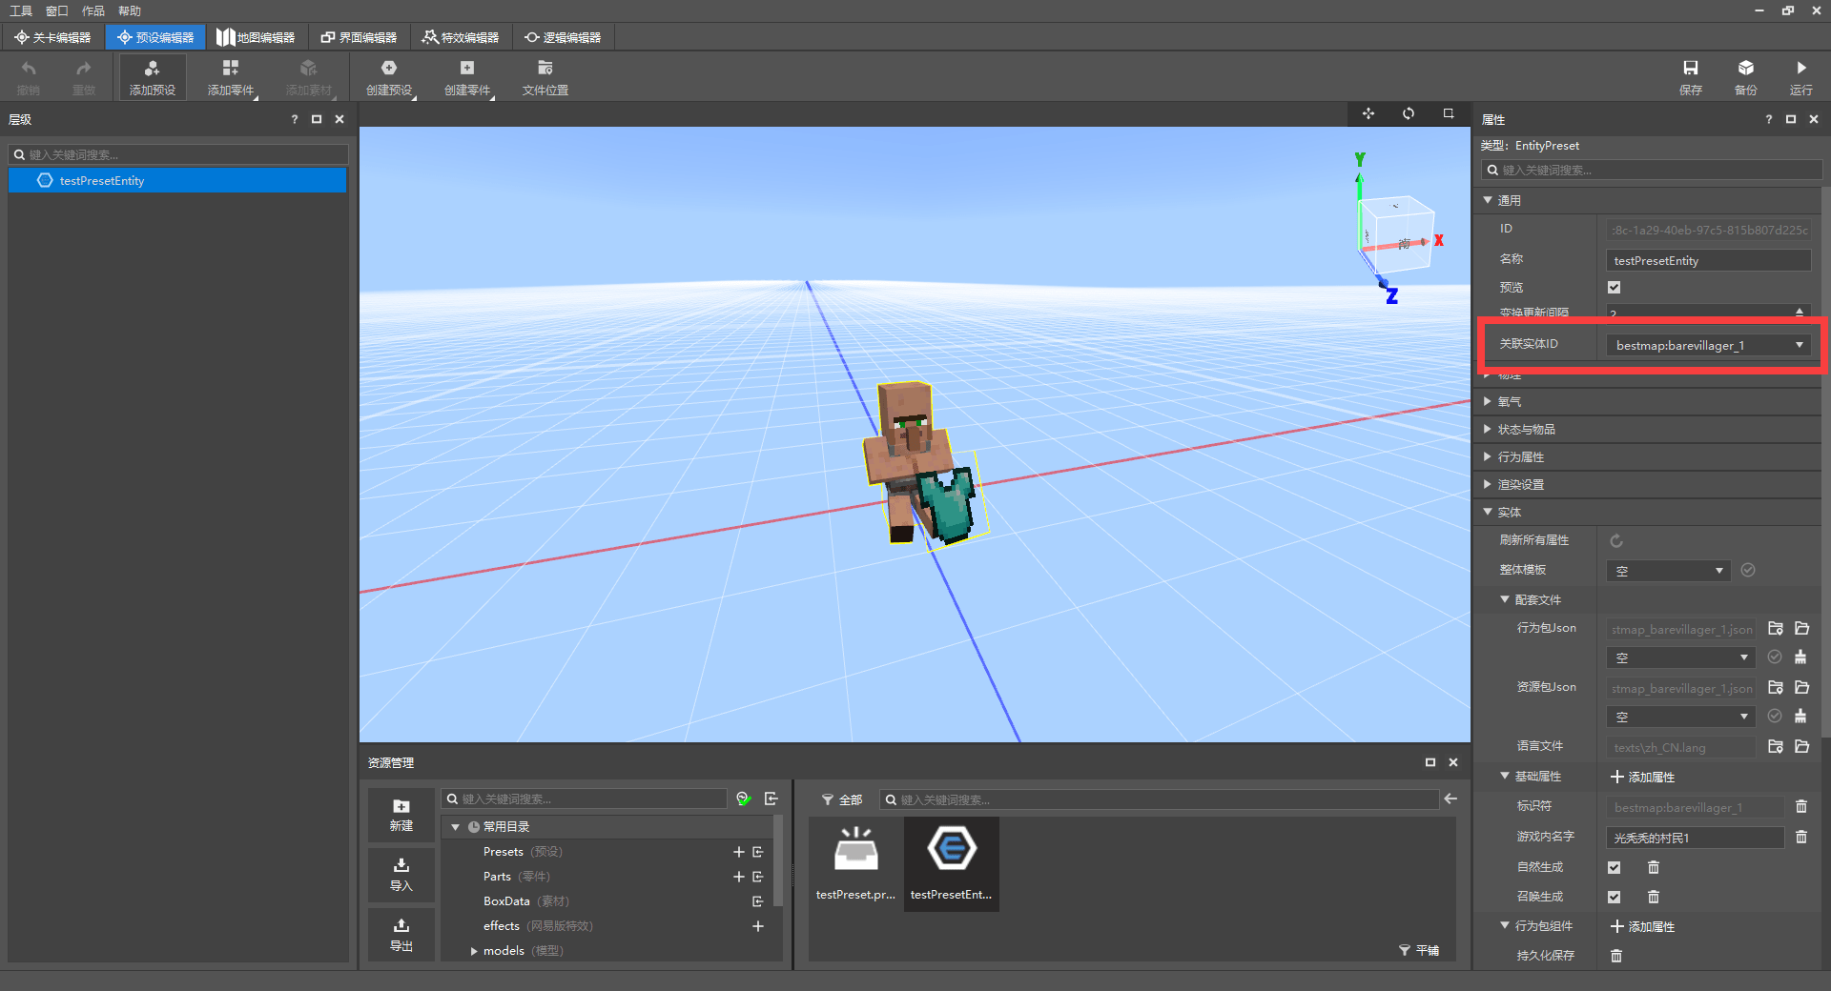Open the 资源包Json template dropdown
Image resolution: width=1831 pixels, height=991 pixels.
1680,717
